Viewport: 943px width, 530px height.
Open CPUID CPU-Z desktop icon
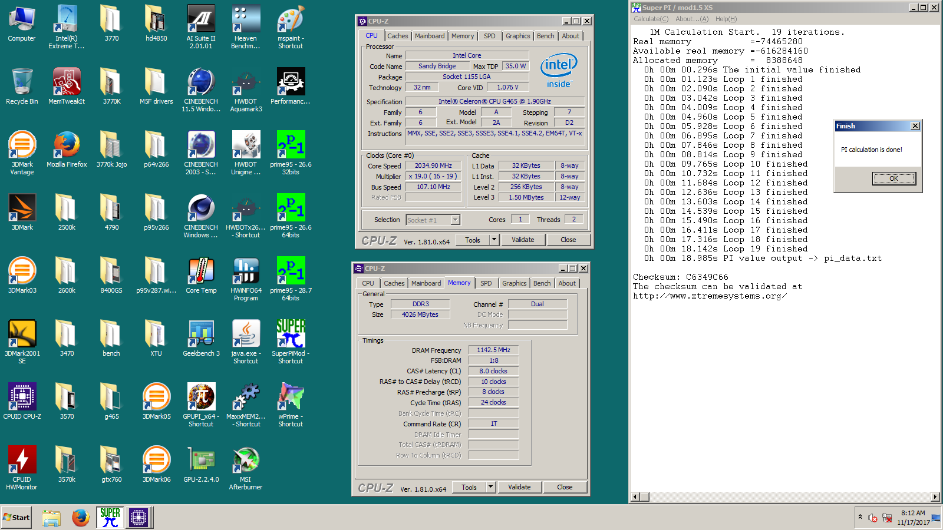[22, 401]
